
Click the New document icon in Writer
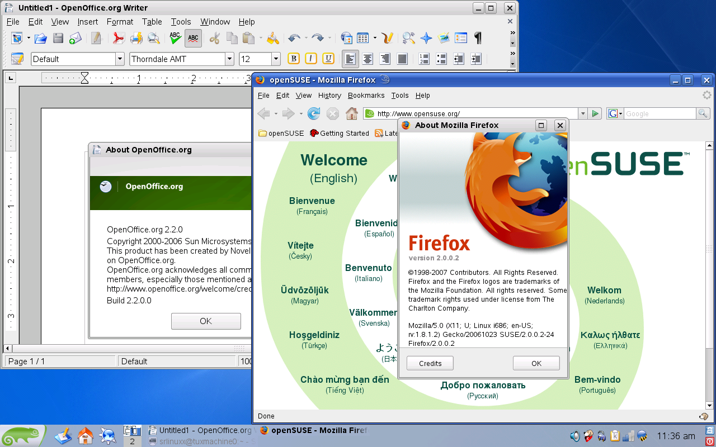(x=17, y=38)
